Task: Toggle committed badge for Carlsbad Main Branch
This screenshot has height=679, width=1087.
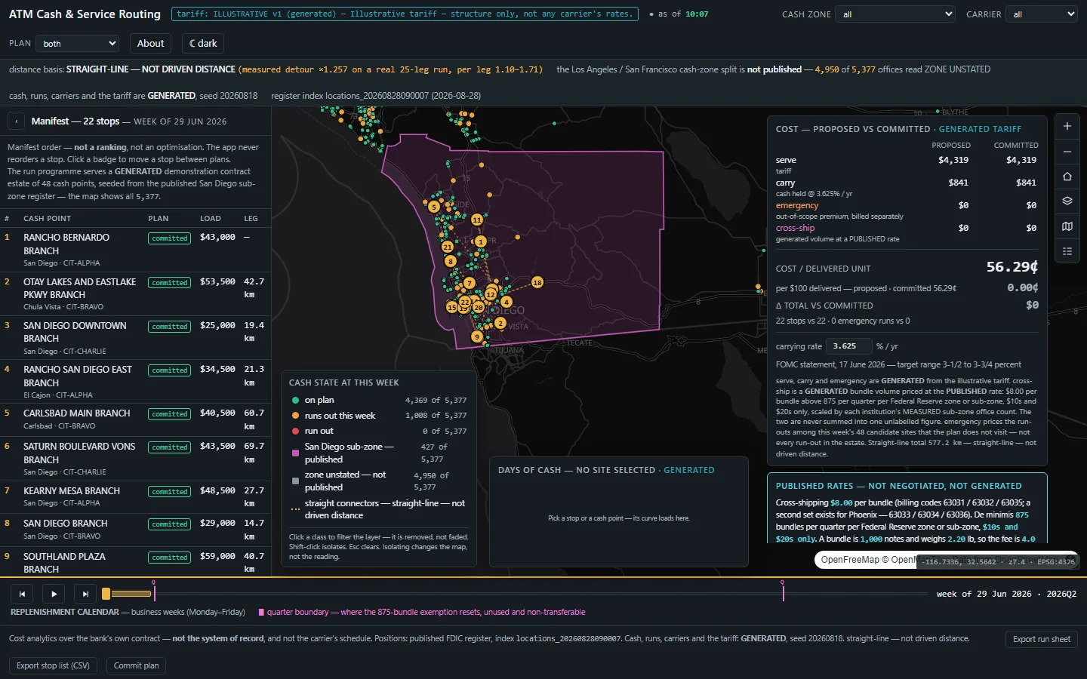Action: (170, 414)
